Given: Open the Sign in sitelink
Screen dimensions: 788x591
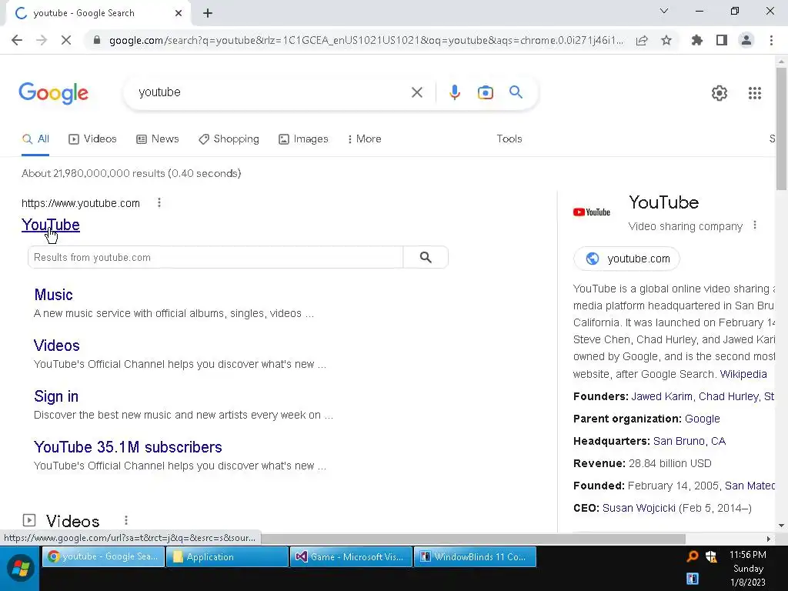Looking at the screenshot, I should pyautogui.click(x=56, y=396).
